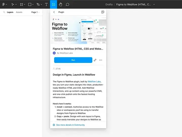Run the Figma to Webflow plugin
This screenshot has height=137, width=182.
(x=73, y=60)
